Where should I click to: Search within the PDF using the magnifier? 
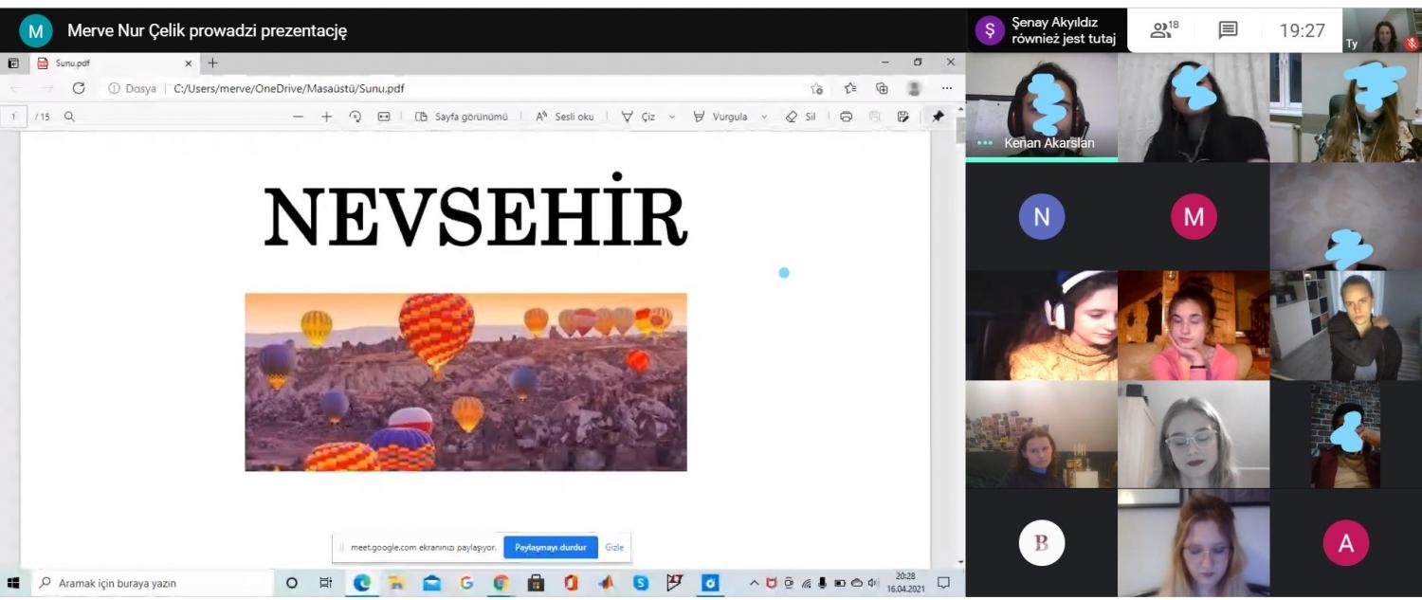click(x=69, y=117)
